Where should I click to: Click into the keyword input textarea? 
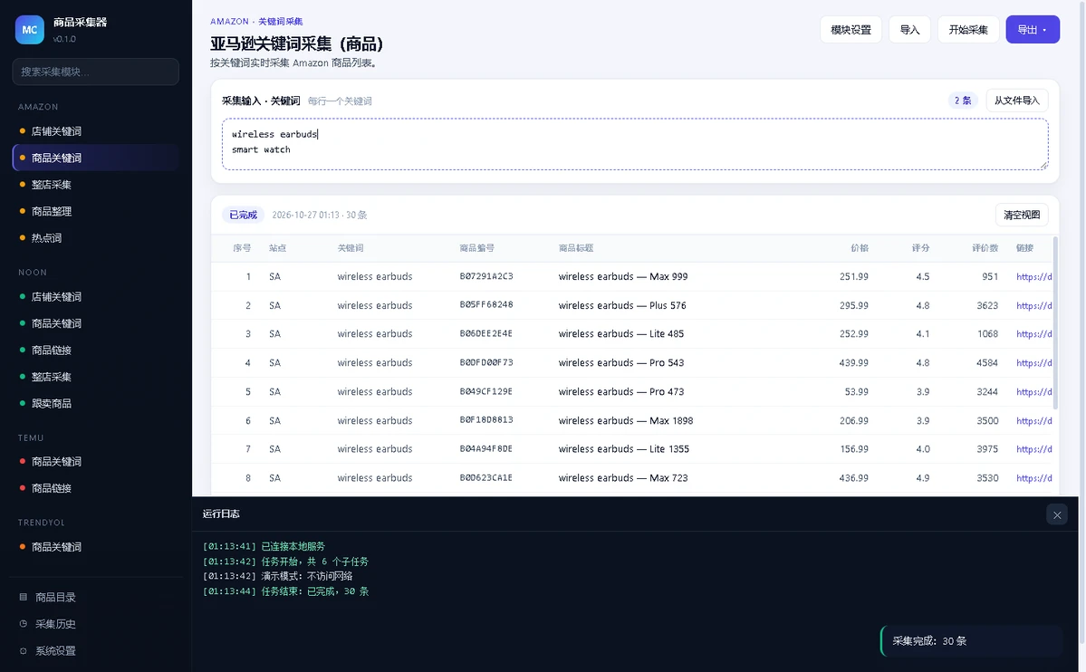[x=635, y=144]
